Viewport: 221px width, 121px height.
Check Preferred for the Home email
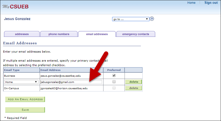[x=114, y=82]
